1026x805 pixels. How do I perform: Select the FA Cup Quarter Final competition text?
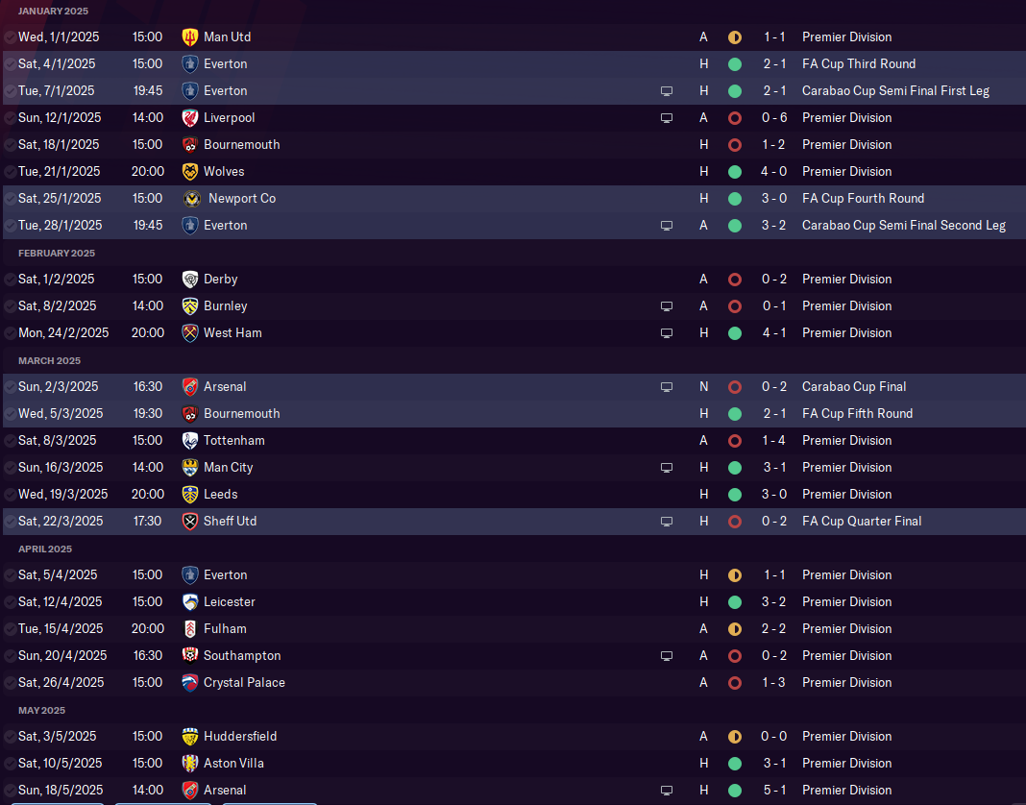862,521
